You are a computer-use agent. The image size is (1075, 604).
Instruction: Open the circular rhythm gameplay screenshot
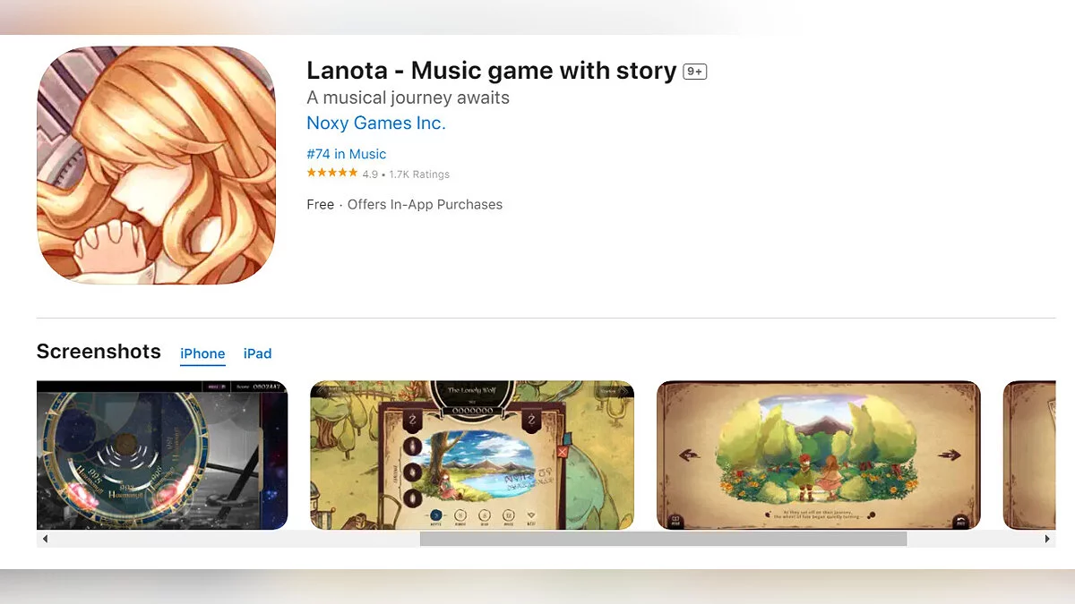click(162, 455)
